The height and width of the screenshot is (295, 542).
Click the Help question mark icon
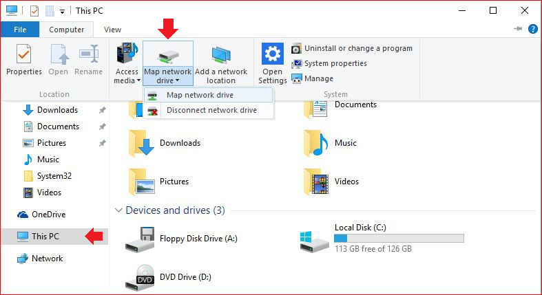pyautogui.click(x=533, y=29)
